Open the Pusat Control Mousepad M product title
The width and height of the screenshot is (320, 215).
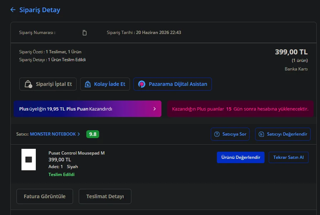click(x=77, y=153)
